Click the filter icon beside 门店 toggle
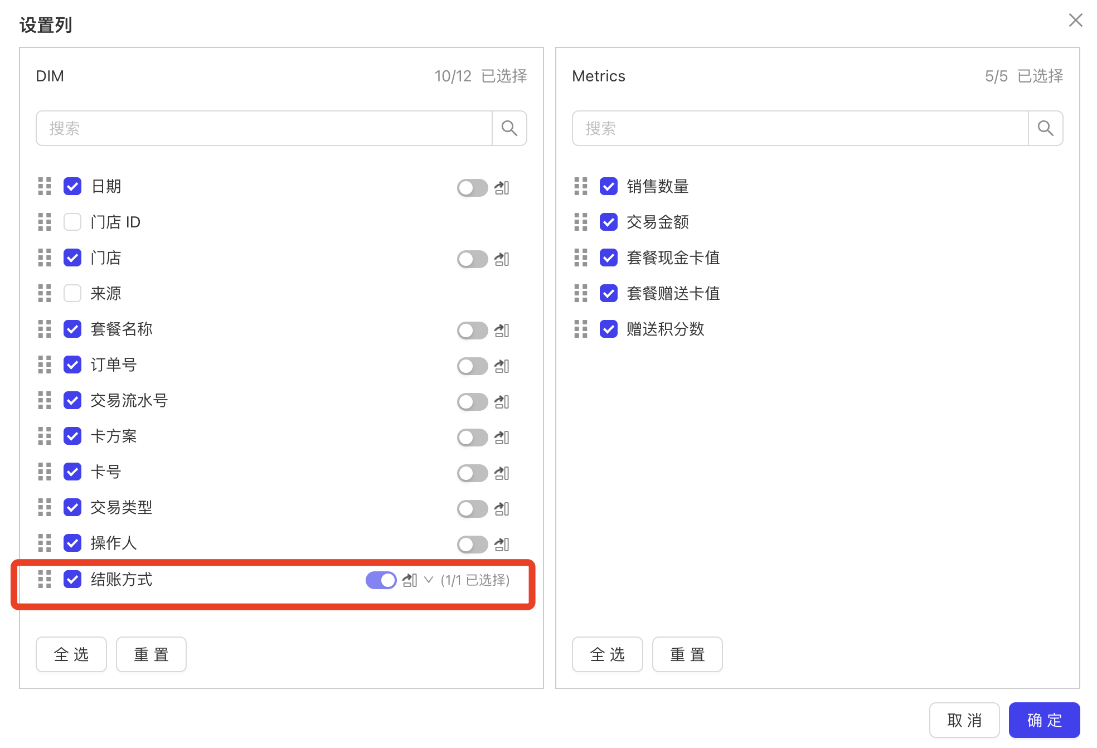This screenshot has width=1097, height=748. (x=502, y=259)
